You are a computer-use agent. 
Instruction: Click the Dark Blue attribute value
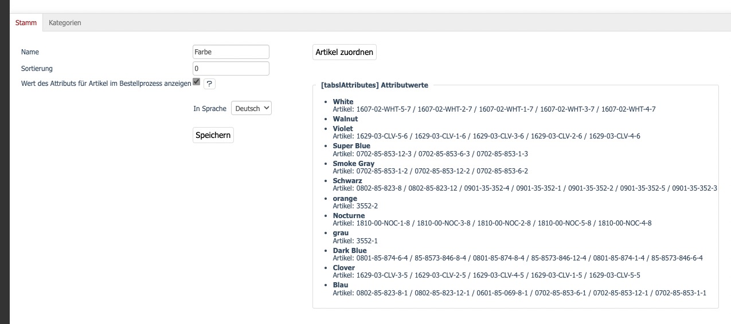(350, 251)
